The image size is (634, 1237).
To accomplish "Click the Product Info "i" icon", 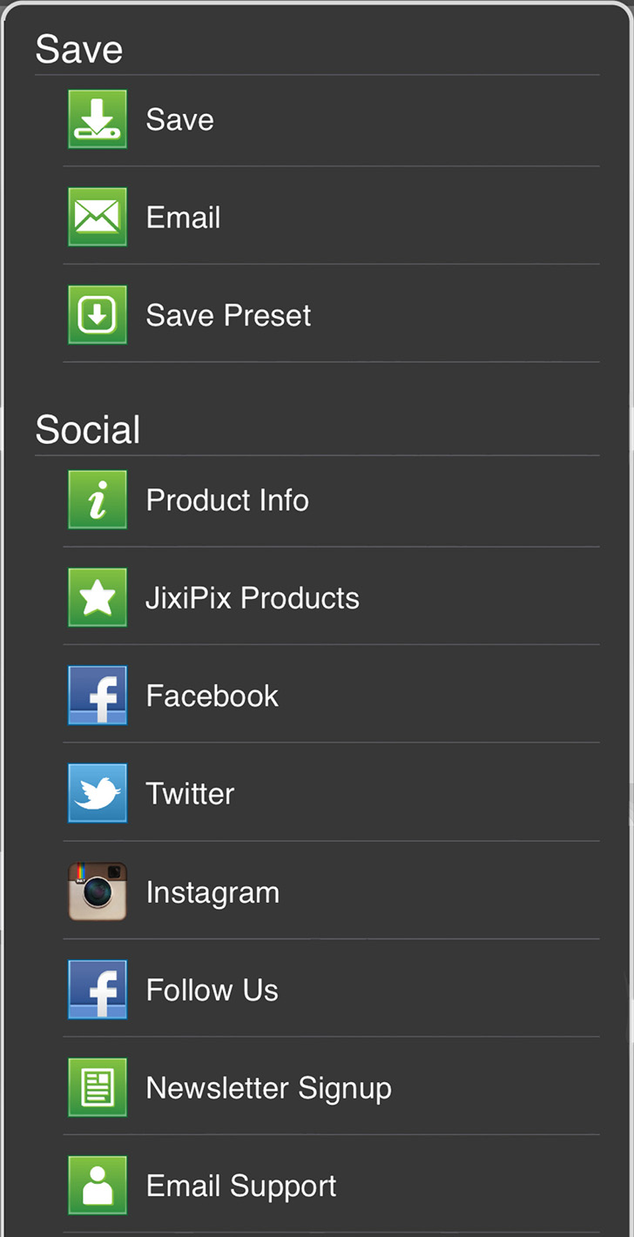I will pyautogui.click(x=98, y=500).
